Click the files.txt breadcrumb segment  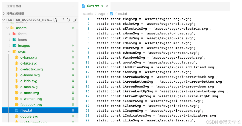coord(121,14)
